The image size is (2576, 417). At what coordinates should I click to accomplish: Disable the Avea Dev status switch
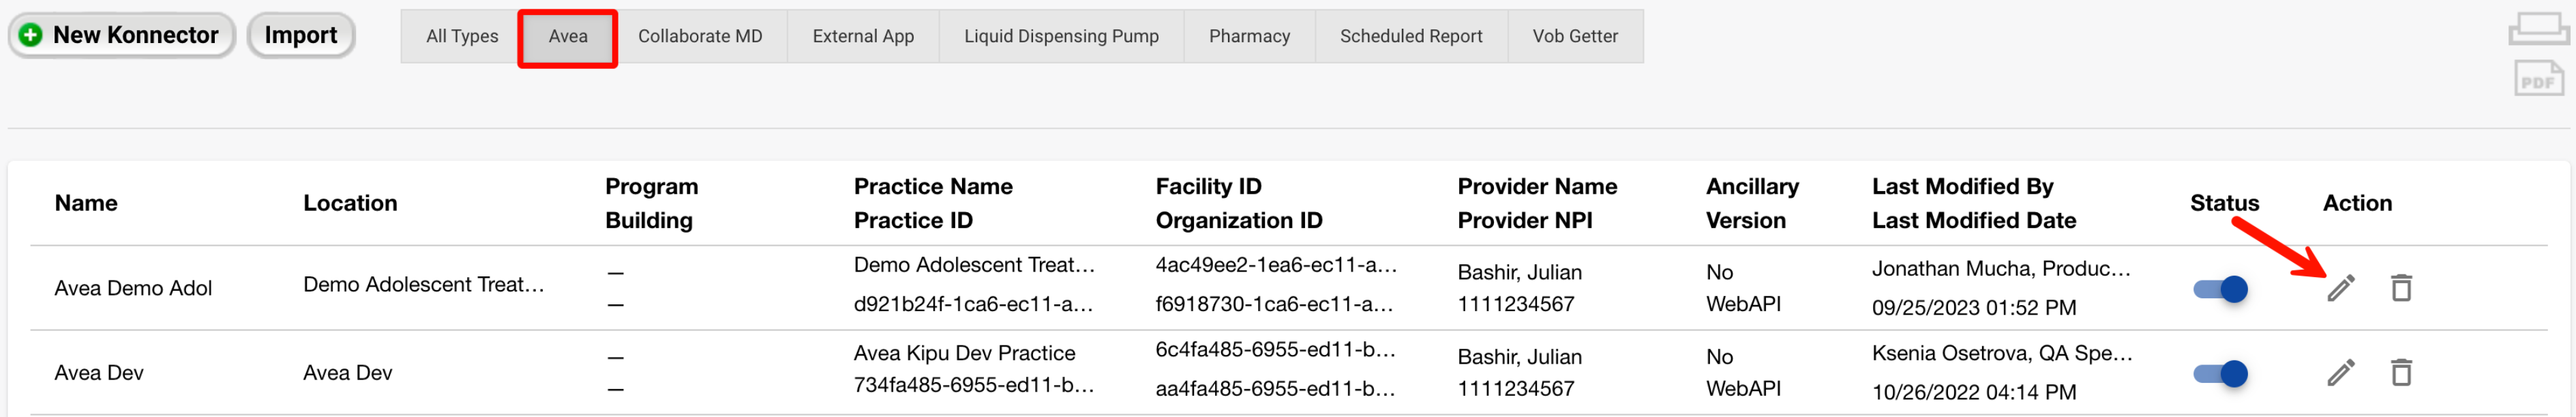(x=2220, y=374)
